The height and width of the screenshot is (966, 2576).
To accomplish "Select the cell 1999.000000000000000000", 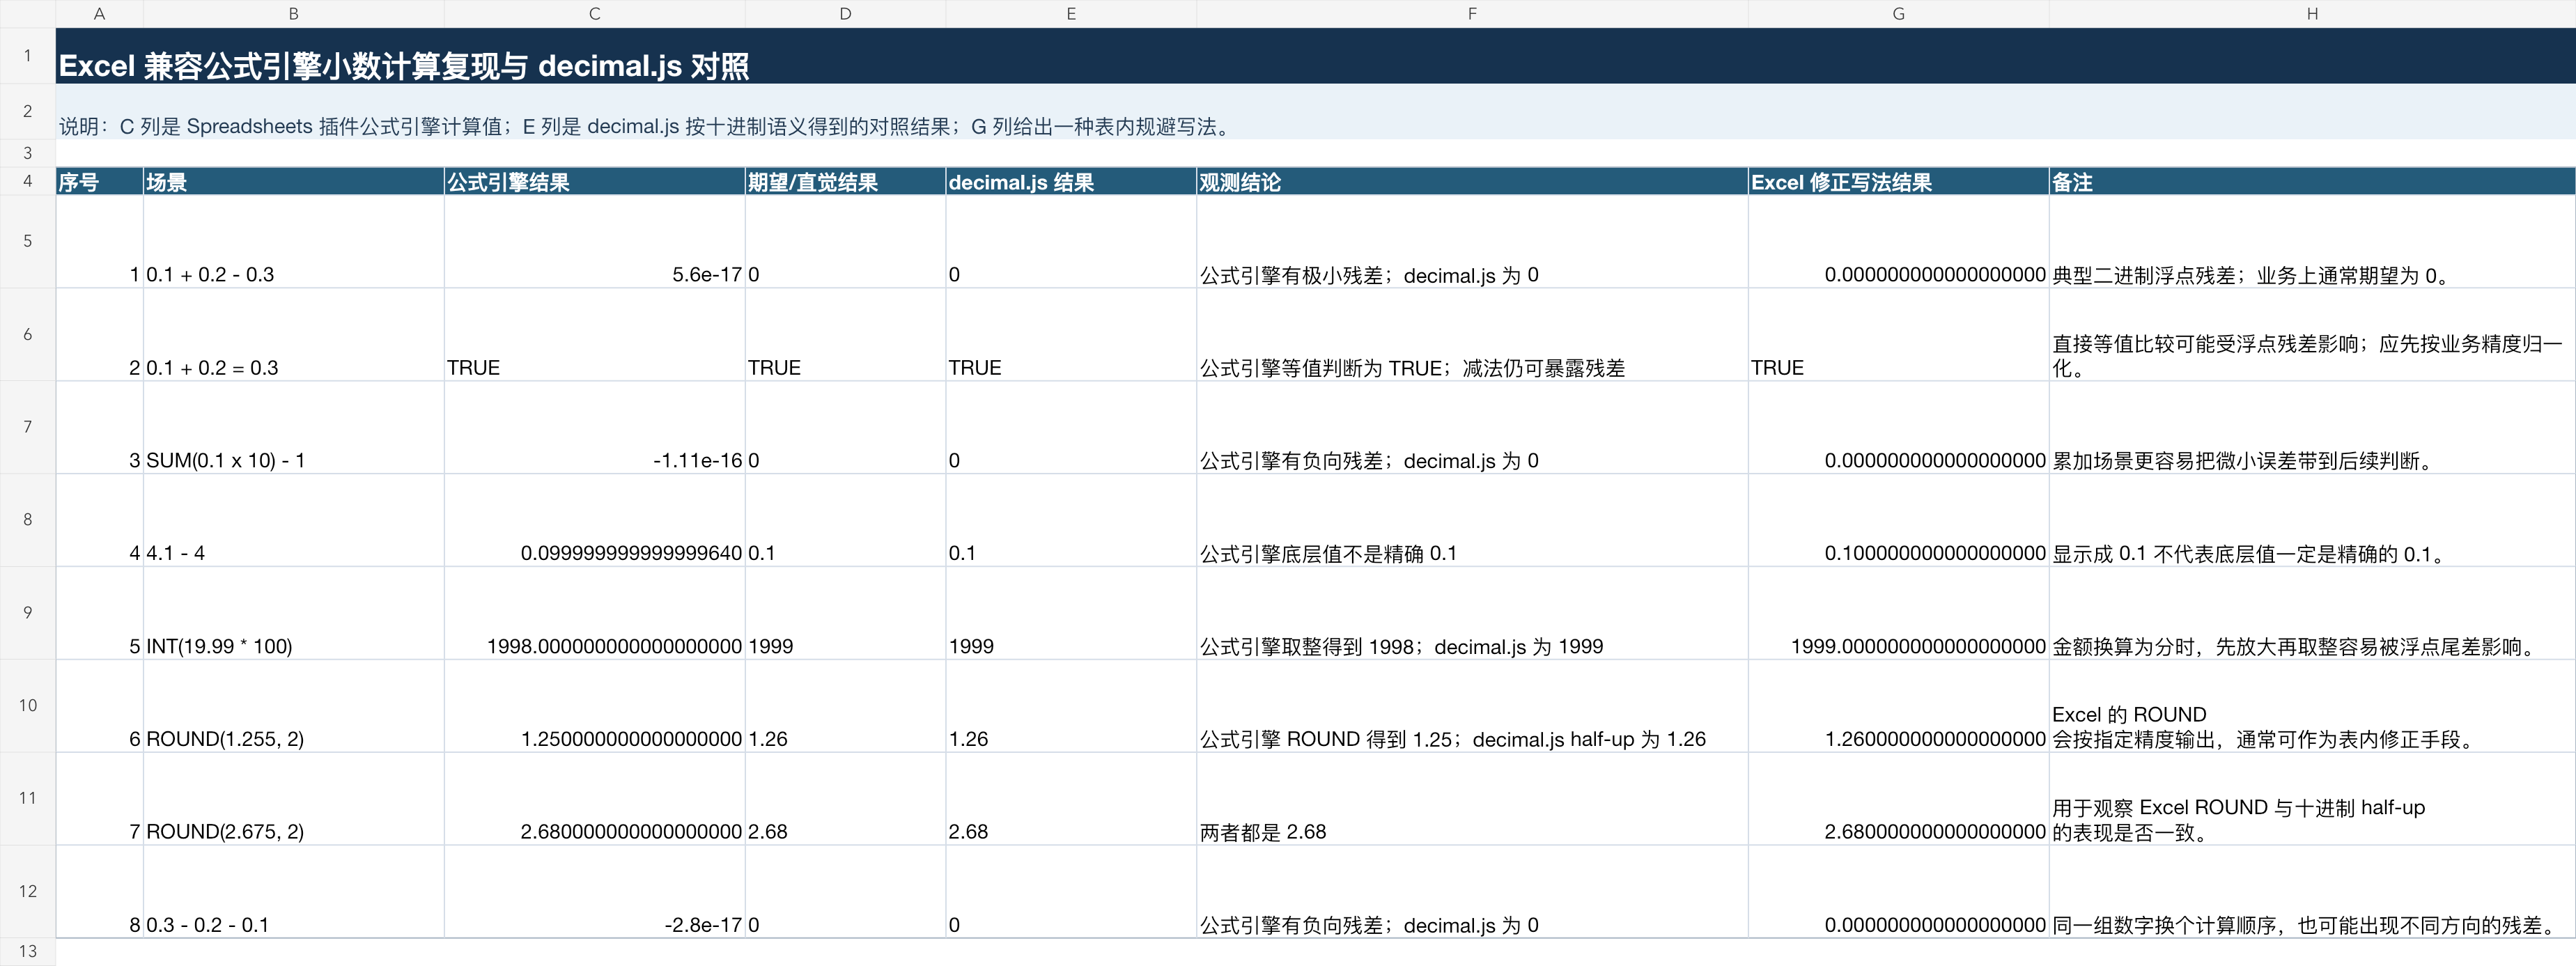I will click(1898, 613).
